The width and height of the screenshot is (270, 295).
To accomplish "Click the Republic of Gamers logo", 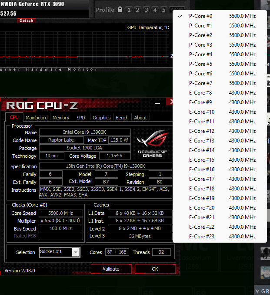I will pyautogui.click(x=152, y=143).
